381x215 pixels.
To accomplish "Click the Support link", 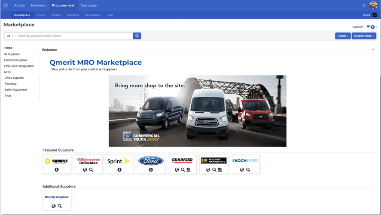I will [x=357, y=27].
